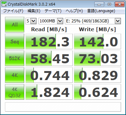Viewport: 126px width, 115px height.
Task: Minimize the CrystalDiskMark window
Action: pos(99,4)
